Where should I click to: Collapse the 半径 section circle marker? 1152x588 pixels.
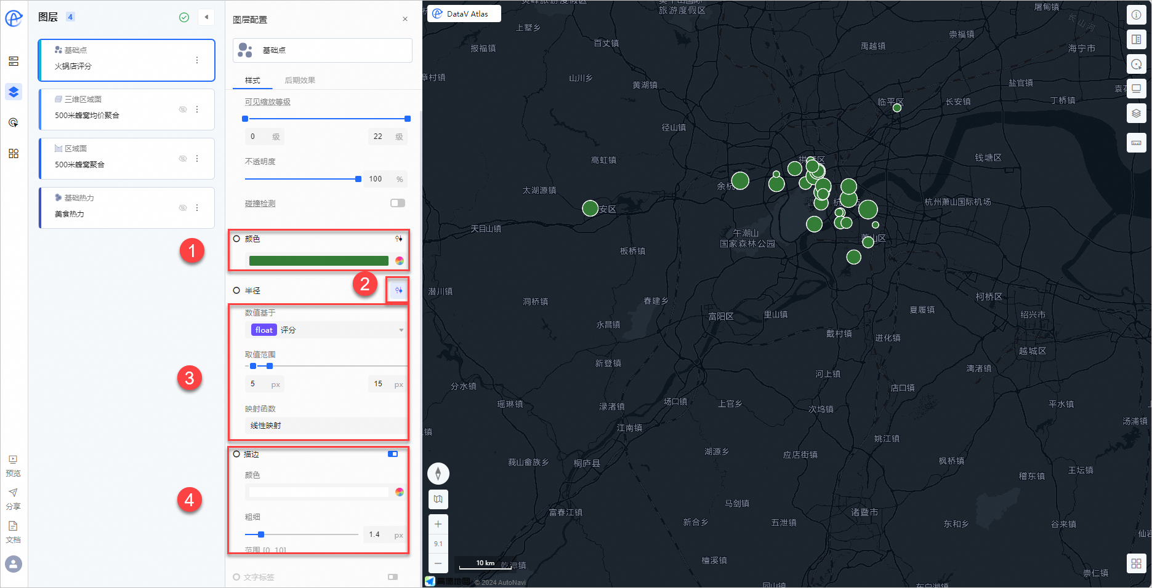pyautogui.click(x=236, y=290)
